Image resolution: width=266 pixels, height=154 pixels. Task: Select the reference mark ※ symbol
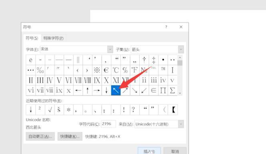click(x=97, y=70)
